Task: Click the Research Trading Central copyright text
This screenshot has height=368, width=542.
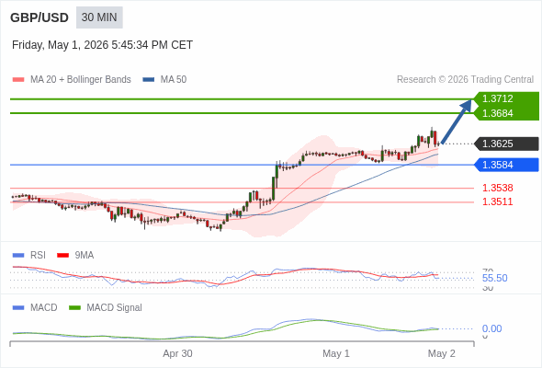Action: [465, 80]
